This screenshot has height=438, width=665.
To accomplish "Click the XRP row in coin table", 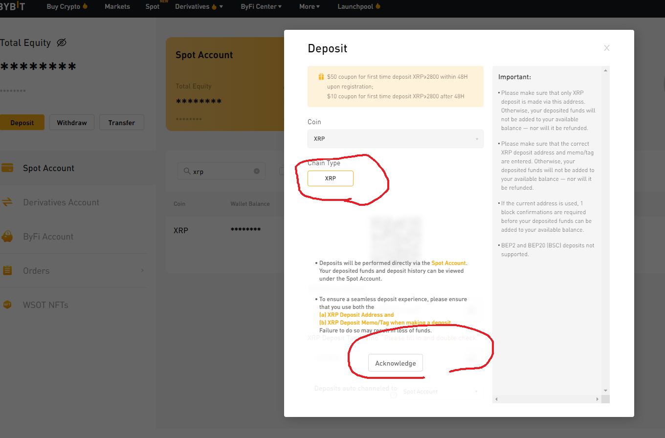I will [x=225, y=230].
